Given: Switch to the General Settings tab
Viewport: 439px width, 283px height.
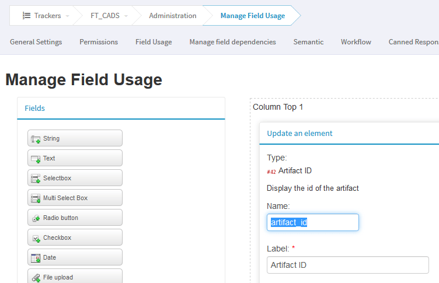Looking at the screenshot, I should coord(36,42).
